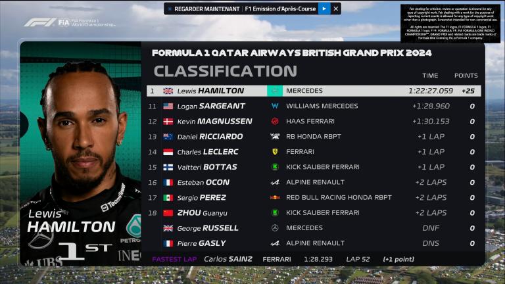The height and width of the screenshot is (284, 505).
Task: Click the blue play button in top banner
Action: point(324,9)
